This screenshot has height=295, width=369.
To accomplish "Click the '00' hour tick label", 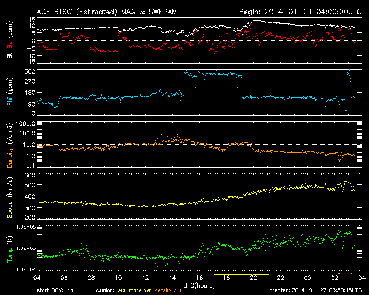I will click(307, 278).
